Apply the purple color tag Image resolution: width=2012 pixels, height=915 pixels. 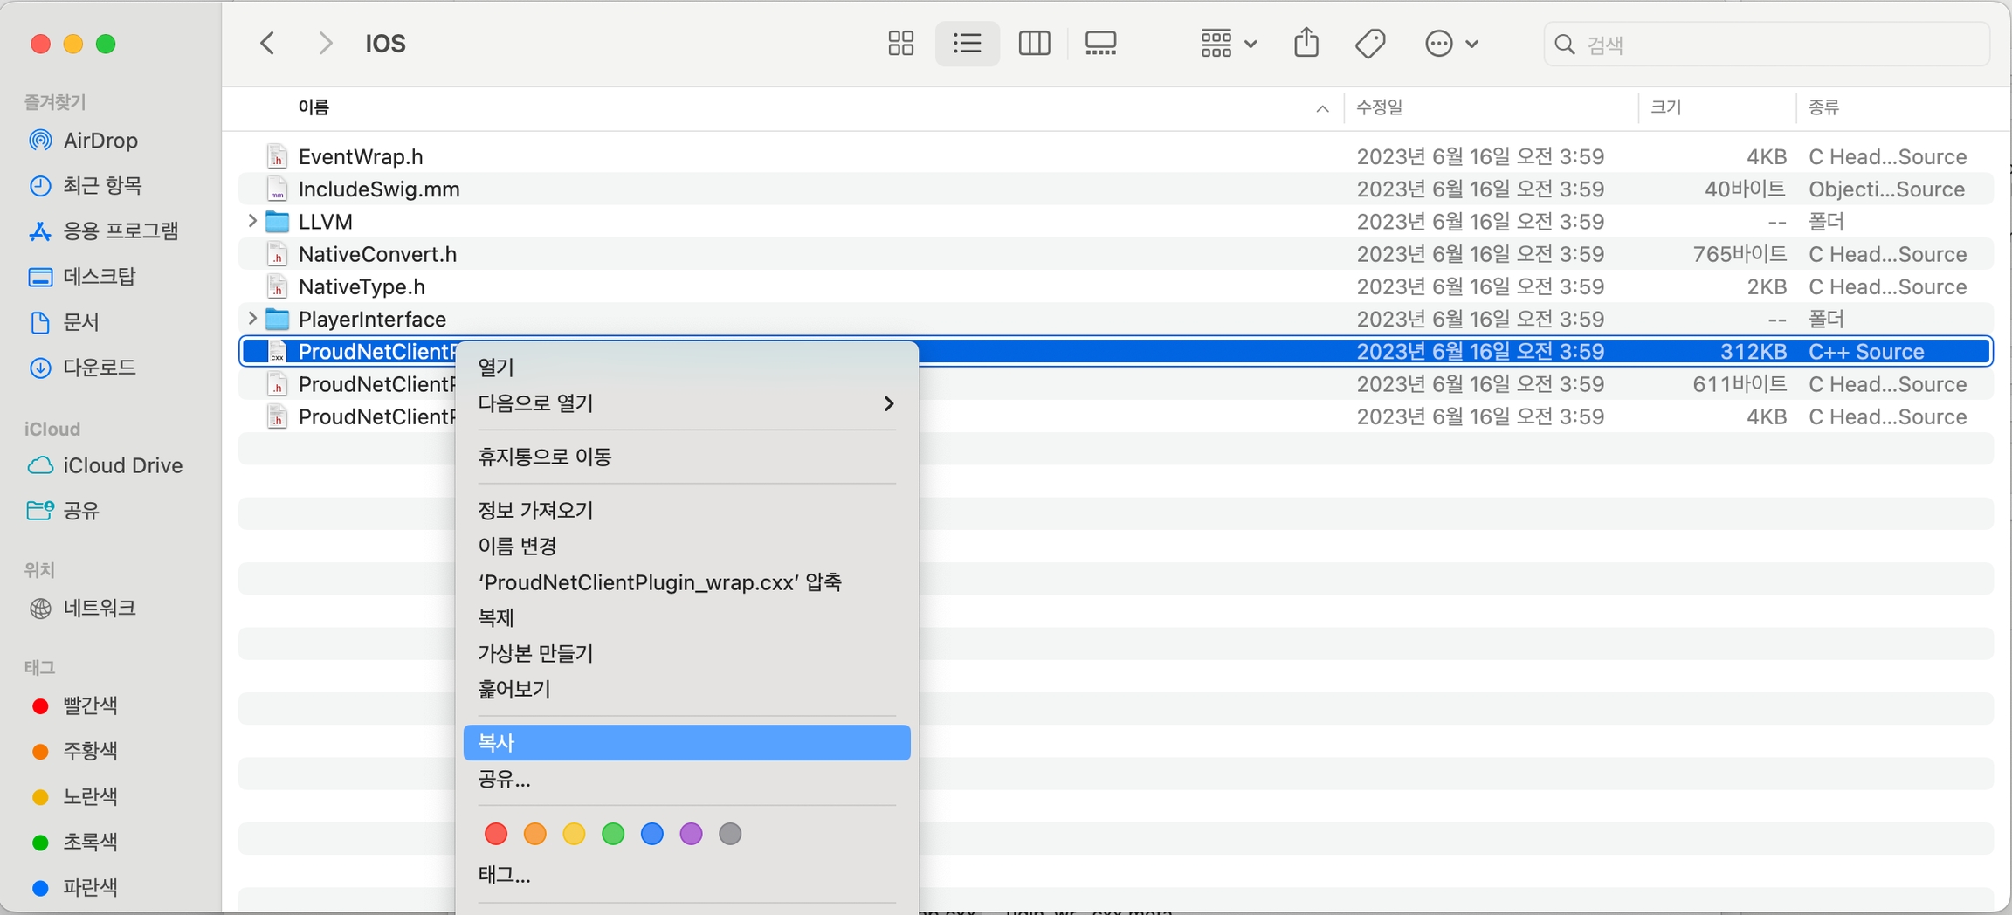coord(691,834)
